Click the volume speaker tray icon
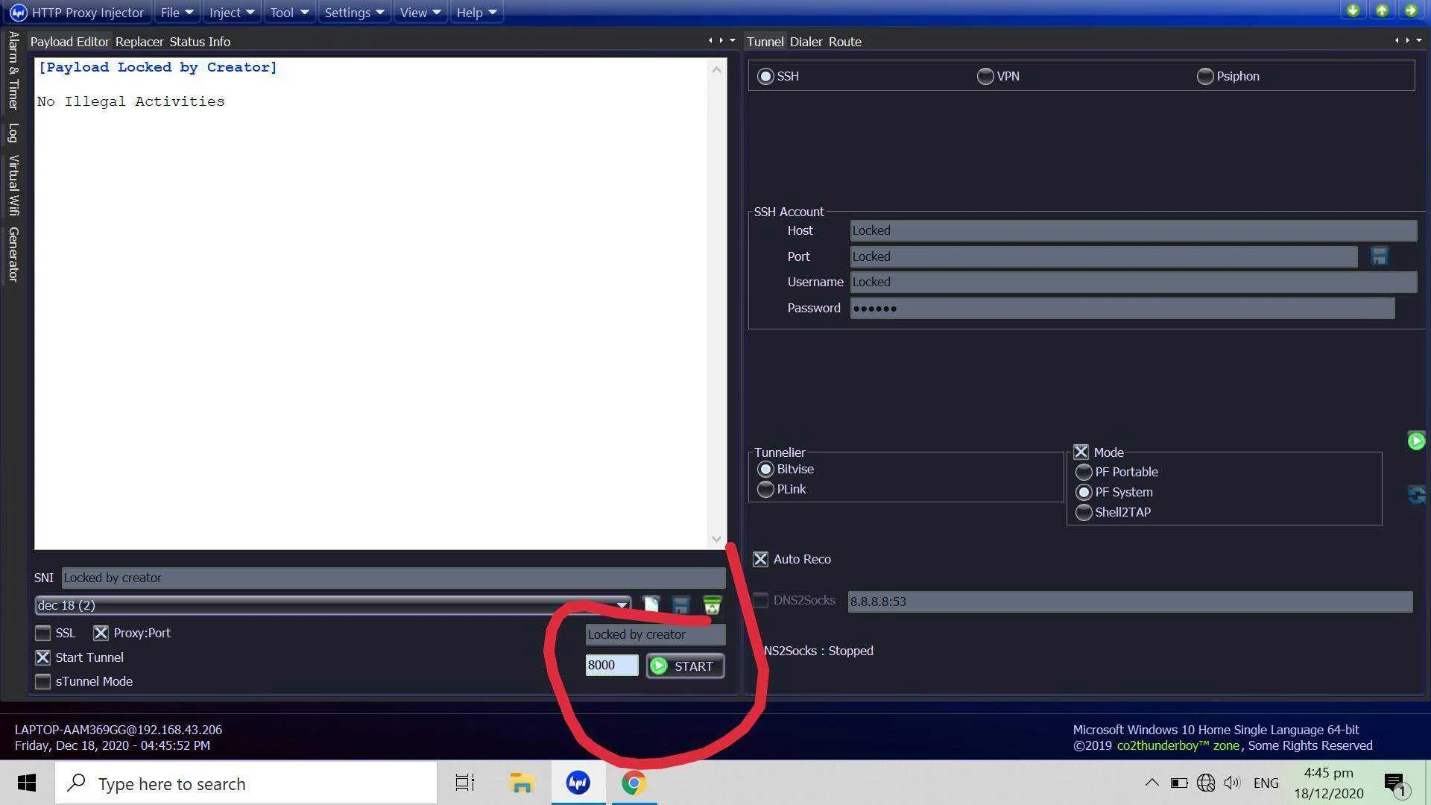This screenshot has width=1431, height=805. point(1232,783)
